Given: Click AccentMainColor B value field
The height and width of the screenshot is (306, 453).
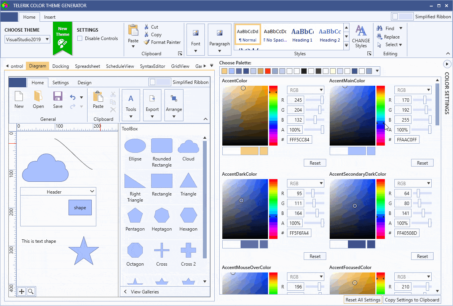Looking at the screenshot, I should pyautogui.click(x=402, y=120).
